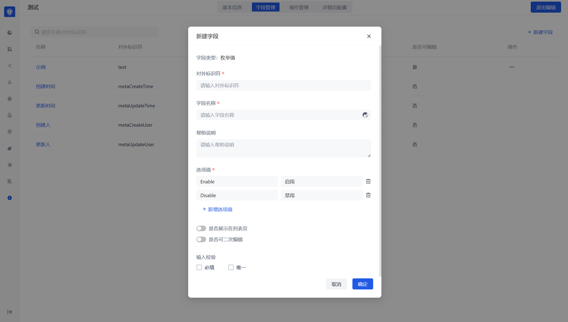Click the pie chart icon in sidebar
This screenshot has width=568, height=322.
[10, 32]
